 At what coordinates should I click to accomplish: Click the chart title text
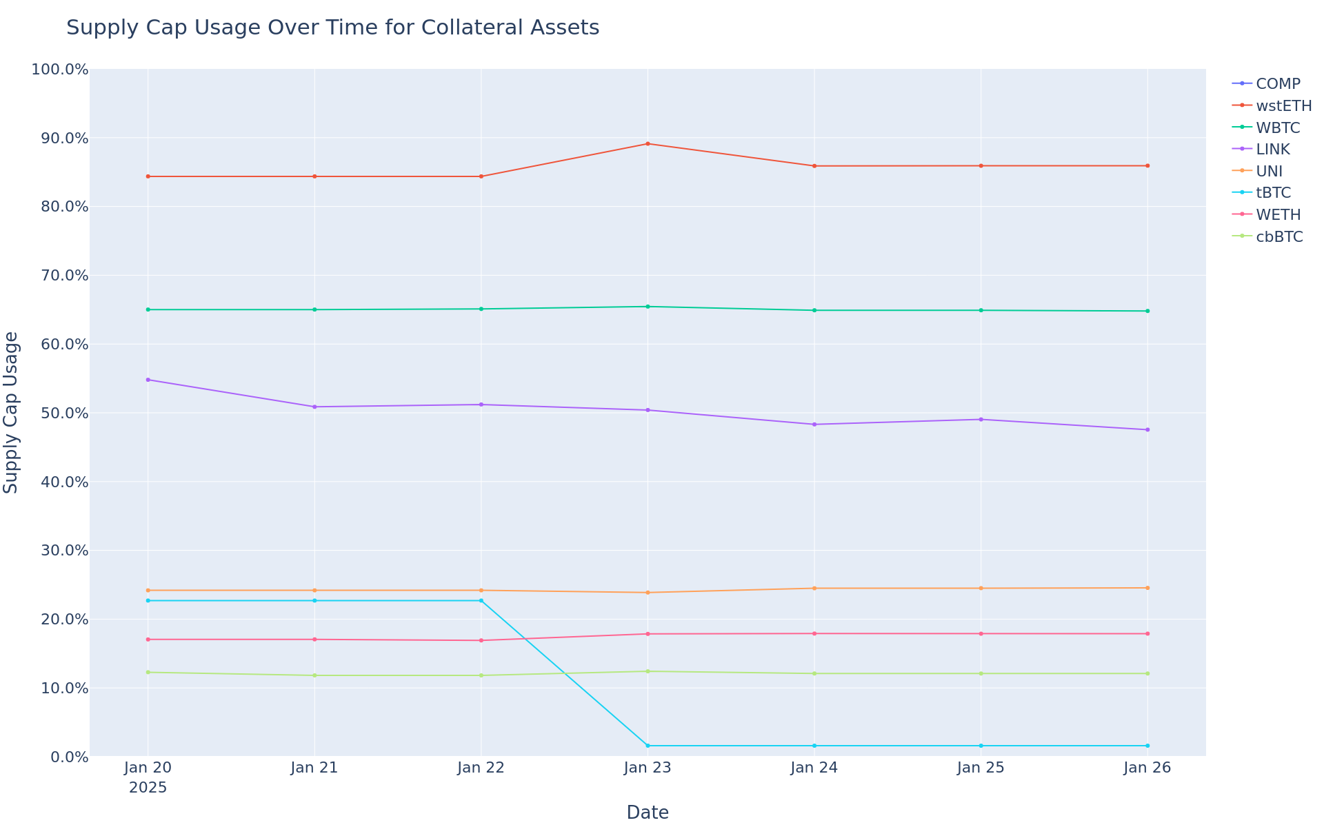[x=332, y=28]
